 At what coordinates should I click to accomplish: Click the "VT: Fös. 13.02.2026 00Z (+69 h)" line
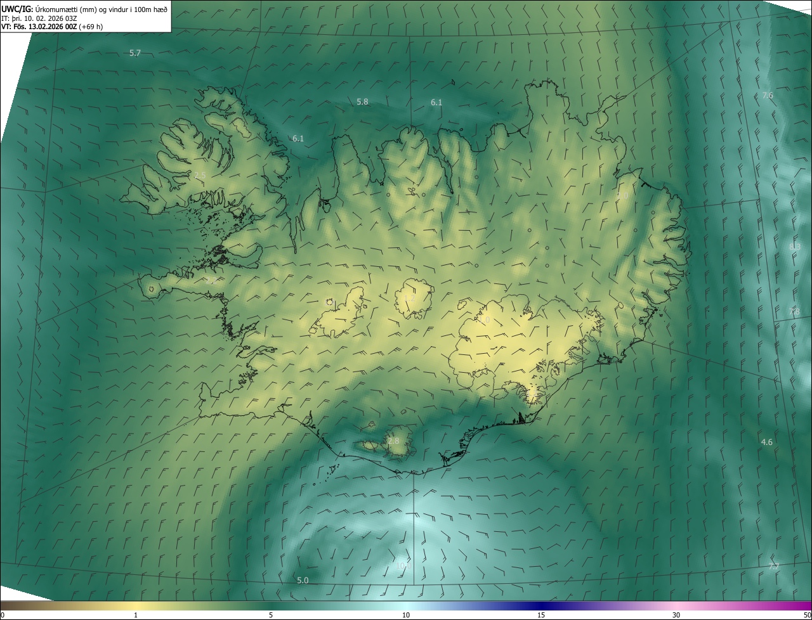(x=53, y=27)
